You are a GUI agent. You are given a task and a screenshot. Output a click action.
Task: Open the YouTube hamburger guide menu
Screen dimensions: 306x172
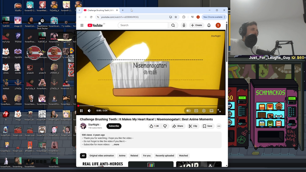(82, 25)
